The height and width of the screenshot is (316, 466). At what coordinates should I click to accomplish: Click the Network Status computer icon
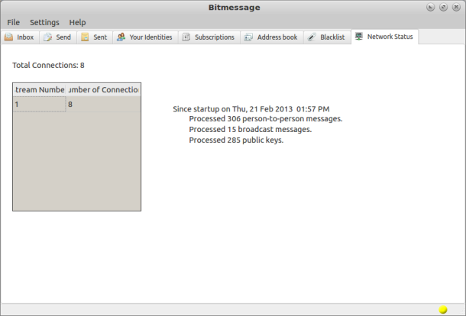tap(359, 37)
